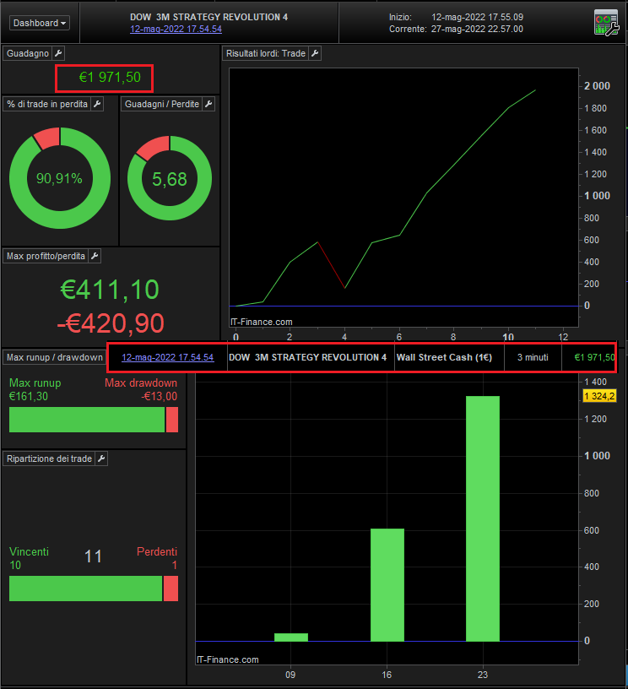Click the Max drawdown -€13,00 value
628x689 pixels.
pos(159,396)
